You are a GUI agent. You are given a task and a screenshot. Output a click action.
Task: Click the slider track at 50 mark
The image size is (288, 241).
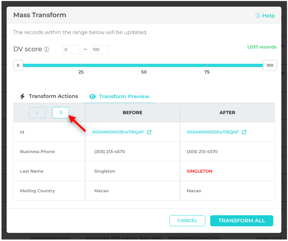144,65
